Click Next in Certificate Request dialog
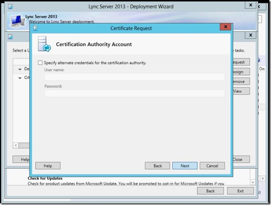271x205 pixels. [185, 166]
